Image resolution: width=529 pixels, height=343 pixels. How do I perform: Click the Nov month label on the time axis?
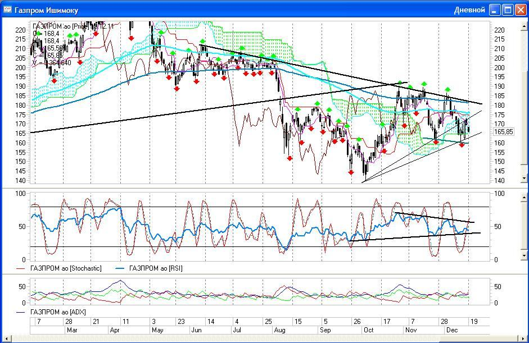pos(411,330)
